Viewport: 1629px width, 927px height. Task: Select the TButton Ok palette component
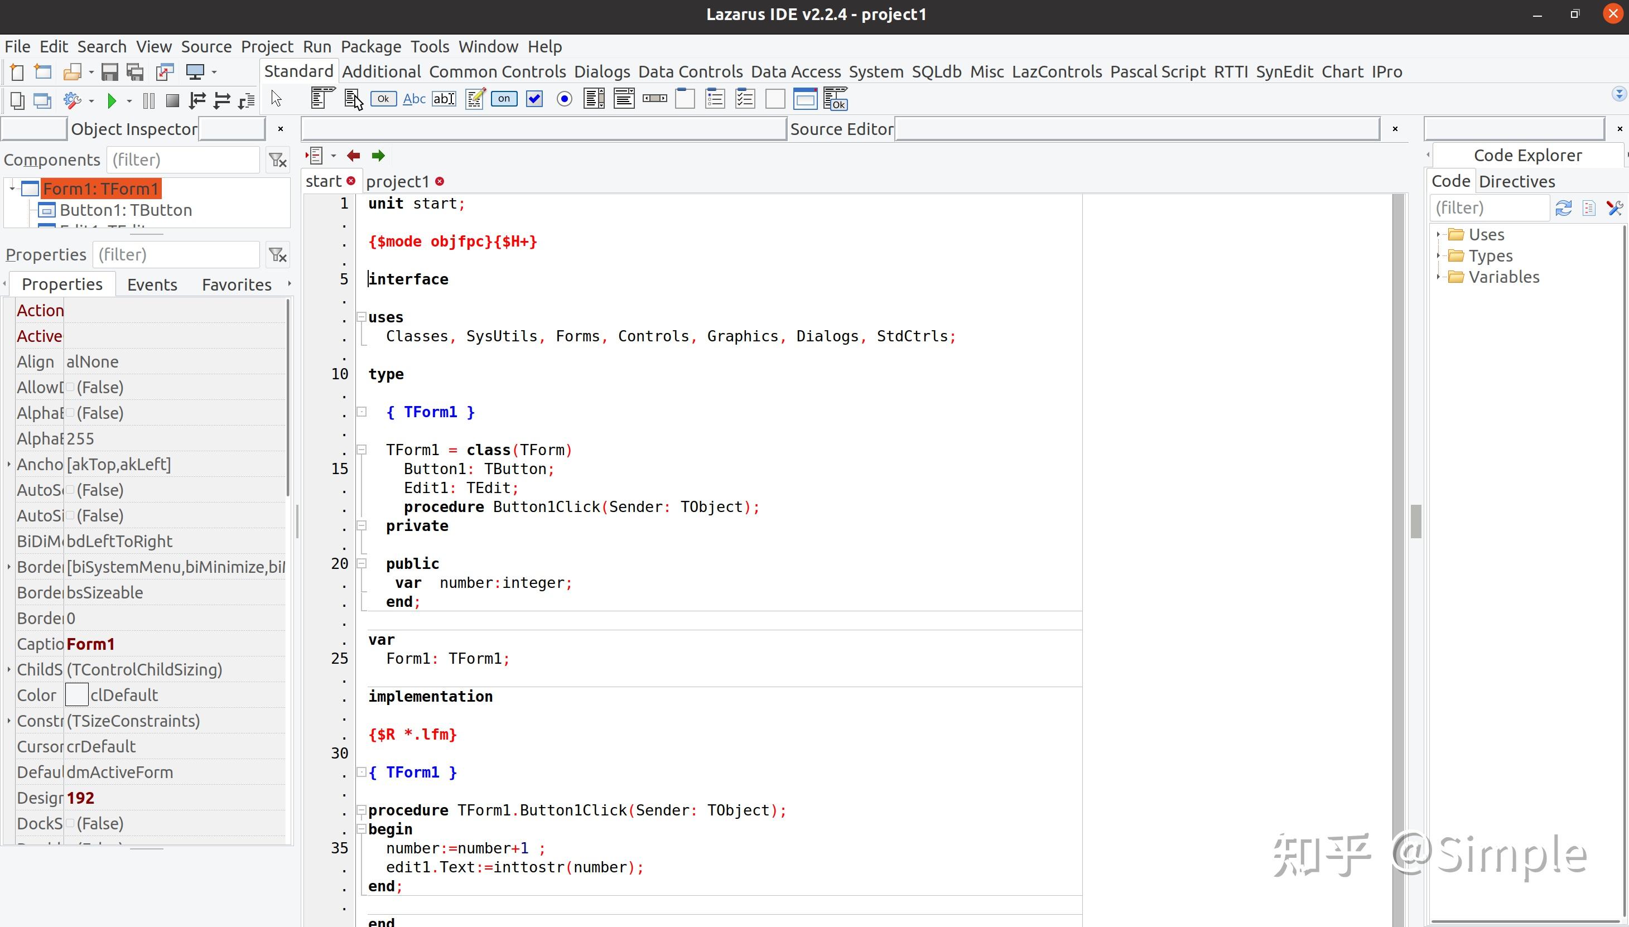click(383, 99)
